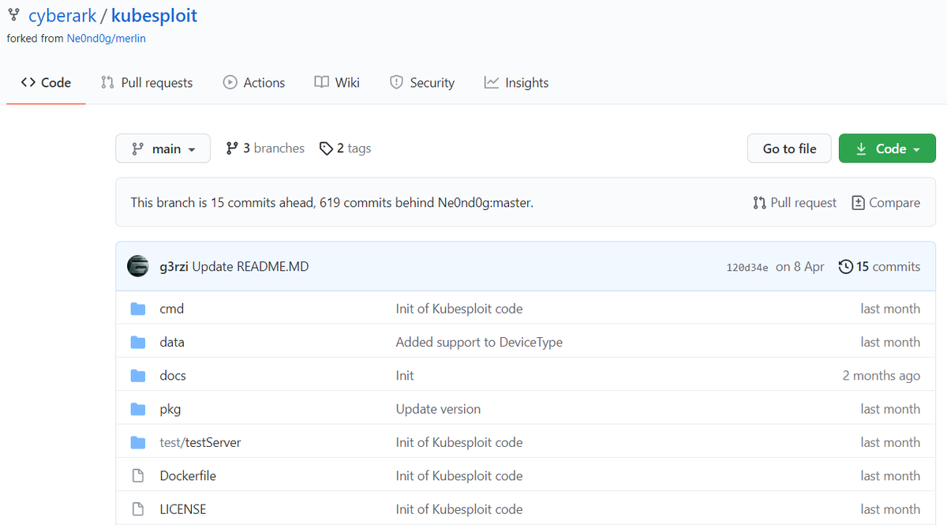Click the Compare link in the banner
The height and width of the screenshot is (529, 947).
(886, 203)
